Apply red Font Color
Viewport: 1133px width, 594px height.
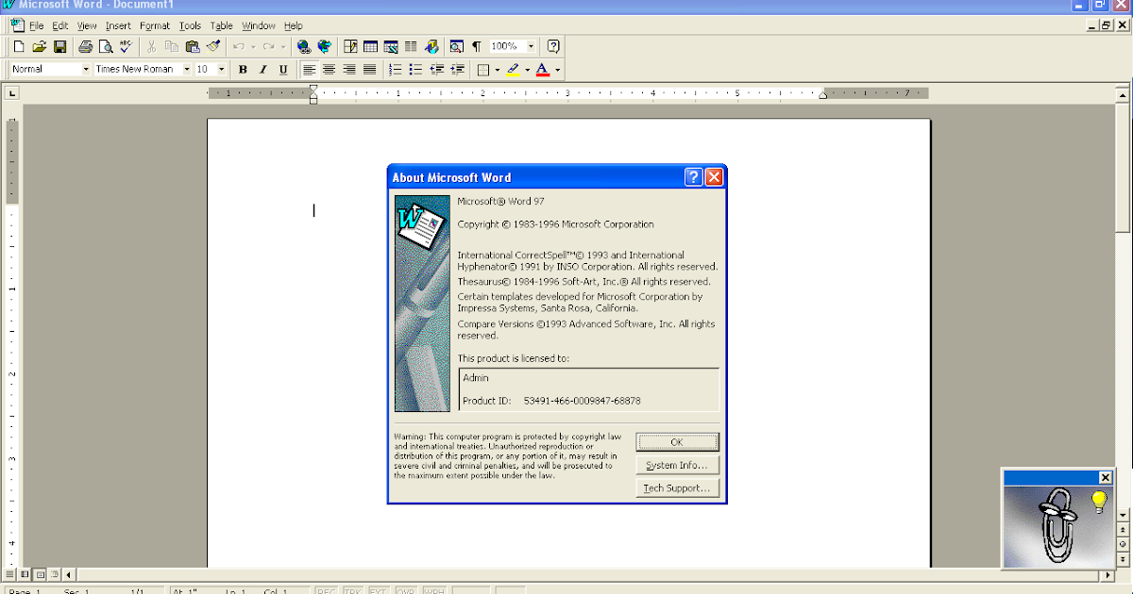click(x=542, y=70)
